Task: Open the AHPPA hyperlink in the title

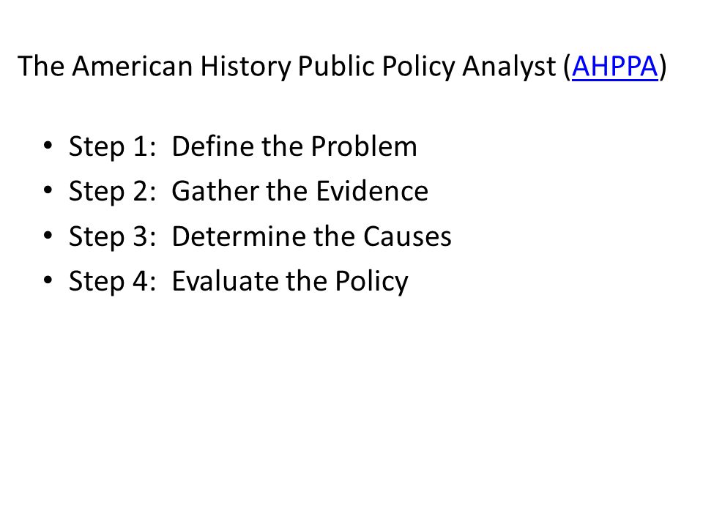Action: tap(614, 67)
